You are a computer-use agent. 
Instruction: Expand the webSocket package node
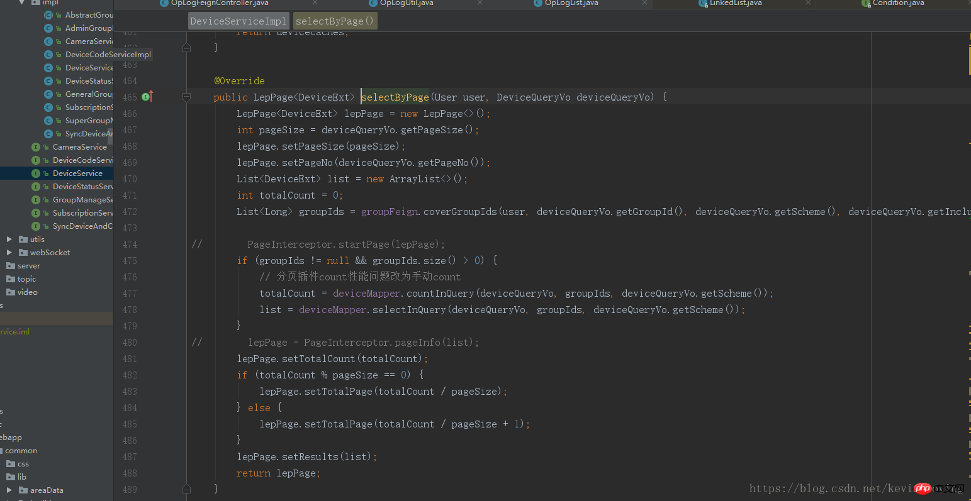tap(9, 252)
